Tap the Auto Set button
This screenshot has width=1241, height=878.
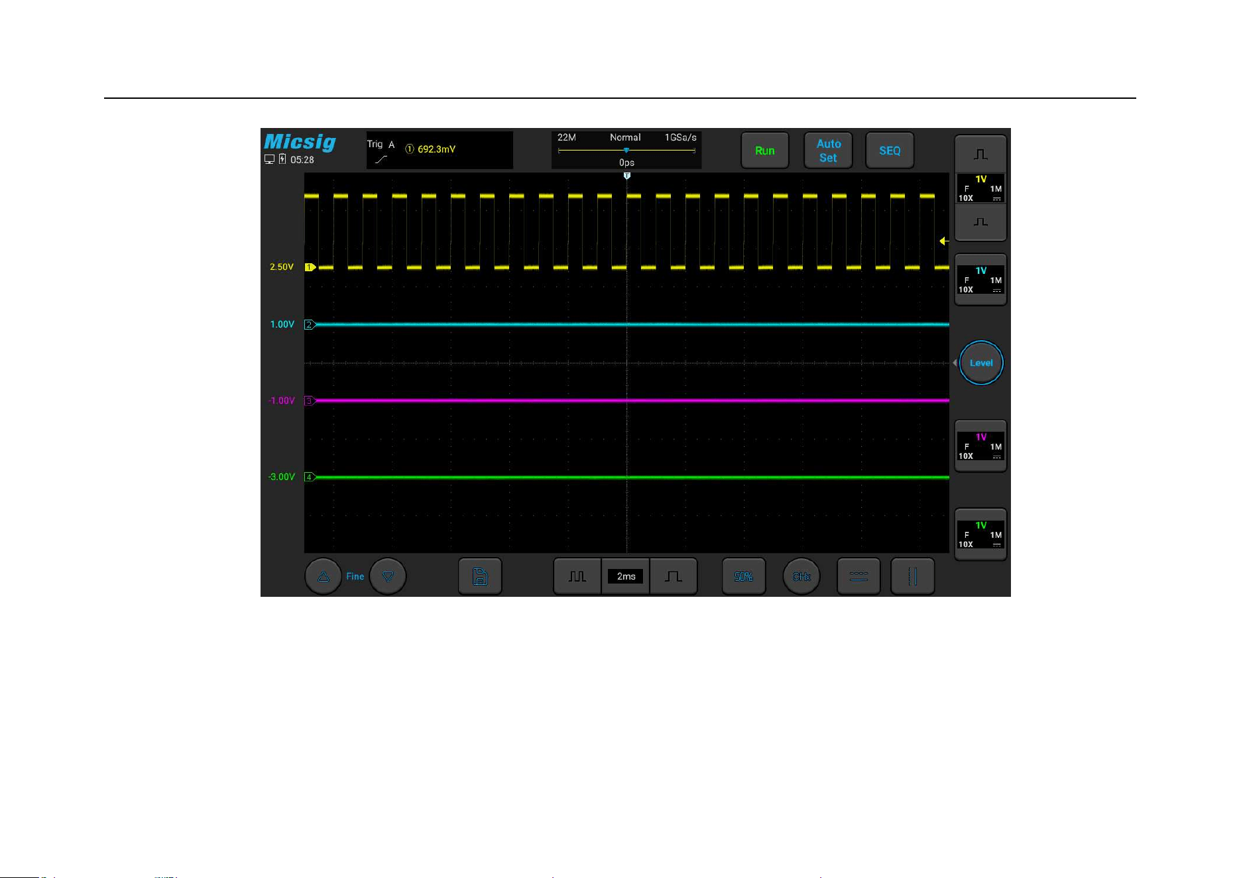[x=828, y=151]
